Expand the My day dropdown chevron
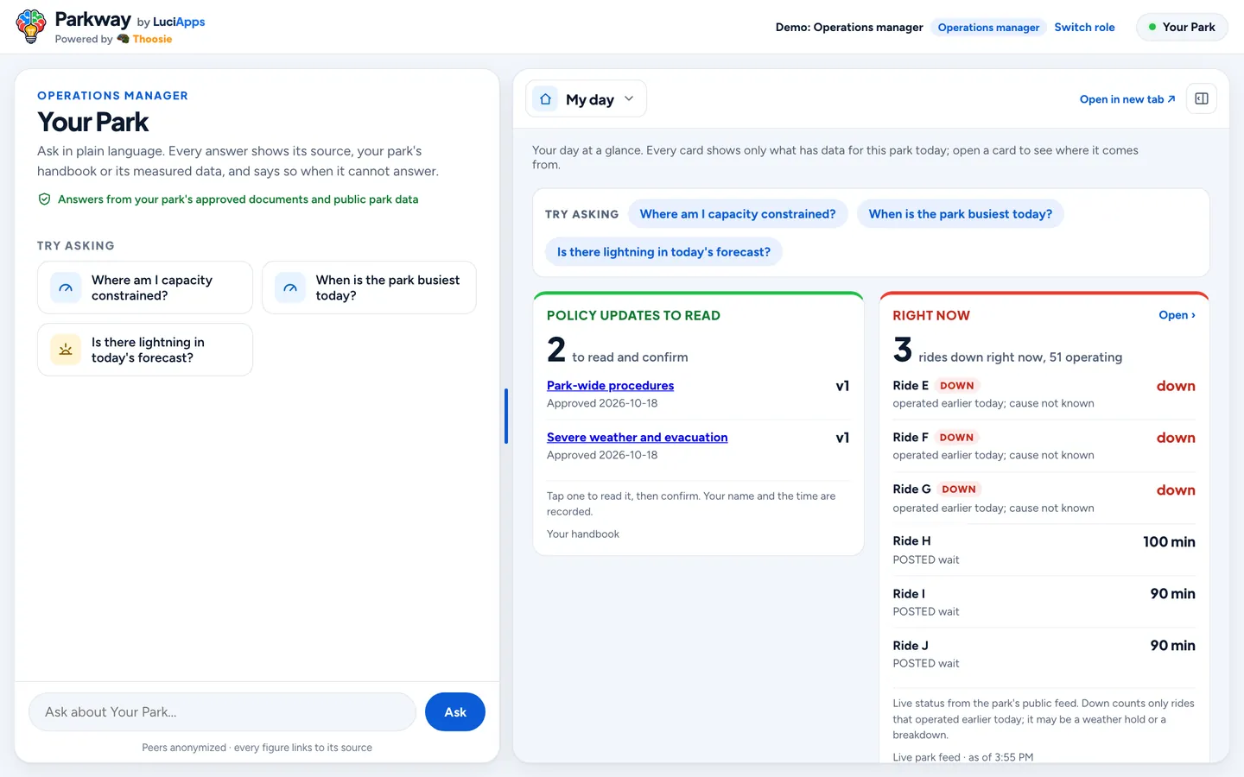Image resolution: width=1244 pixels, height=777 pixels. point(629,98)
